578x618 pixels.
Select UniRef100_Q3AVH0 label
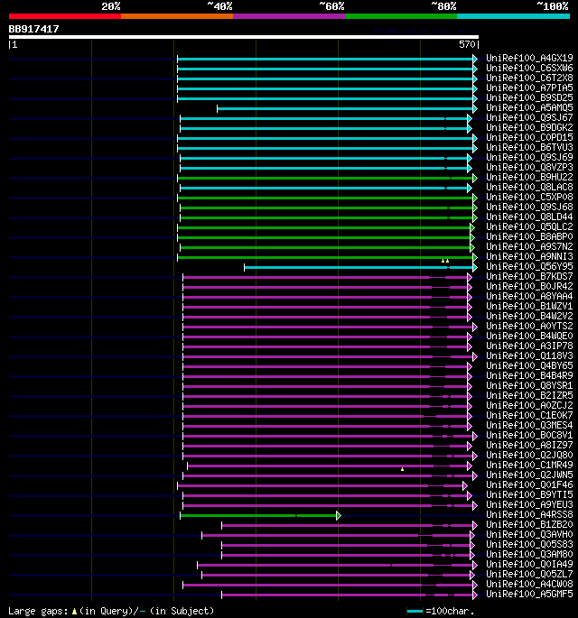coord(529,534)
